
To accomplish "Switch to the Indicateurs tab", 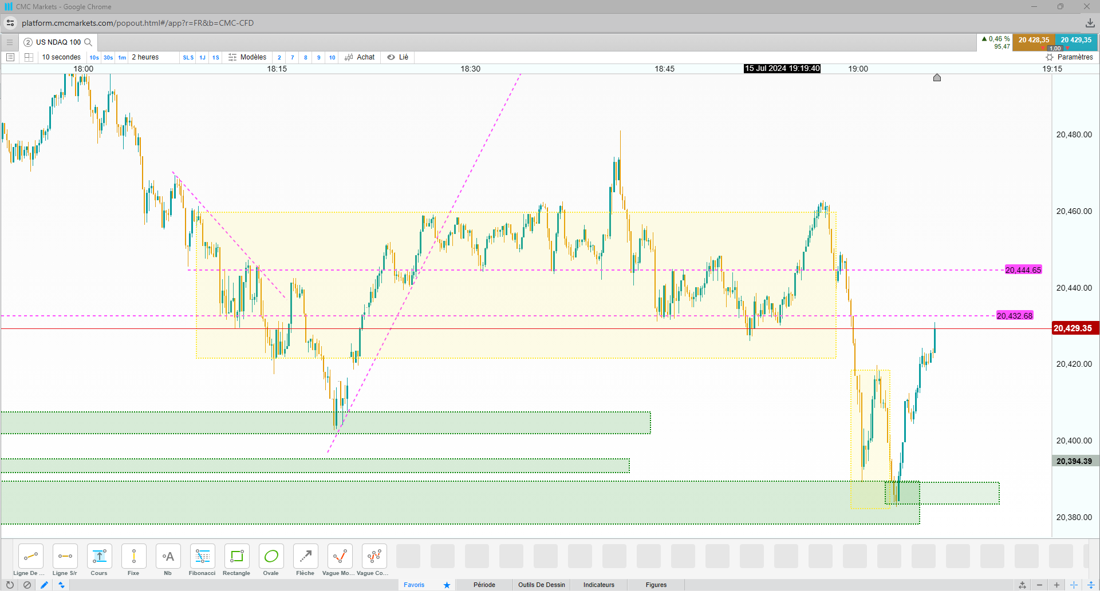I will tap(599, 585).
